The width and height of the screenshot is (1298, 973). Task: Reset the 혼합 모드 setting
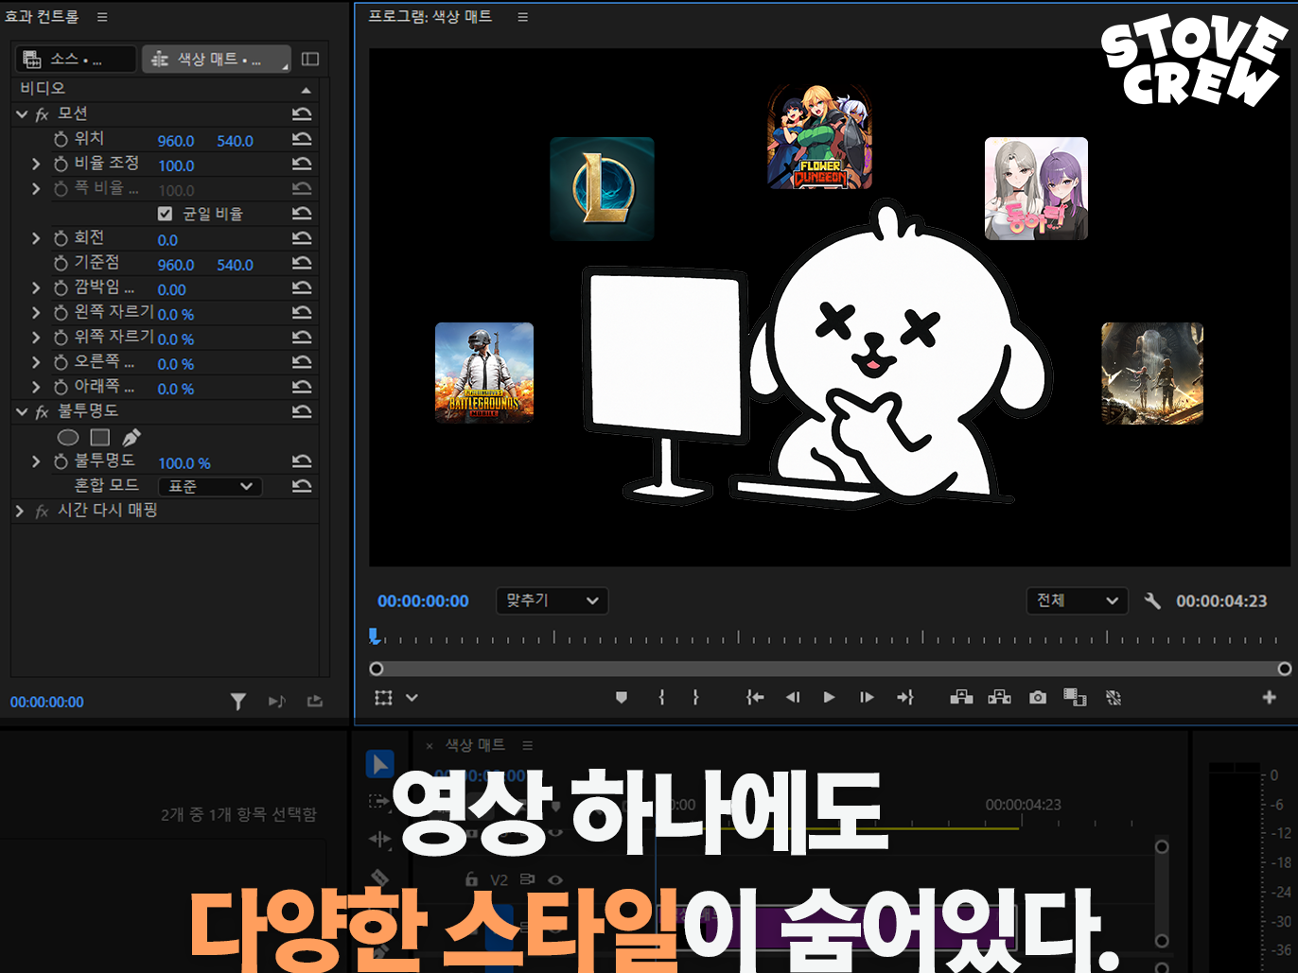point(302,486)
